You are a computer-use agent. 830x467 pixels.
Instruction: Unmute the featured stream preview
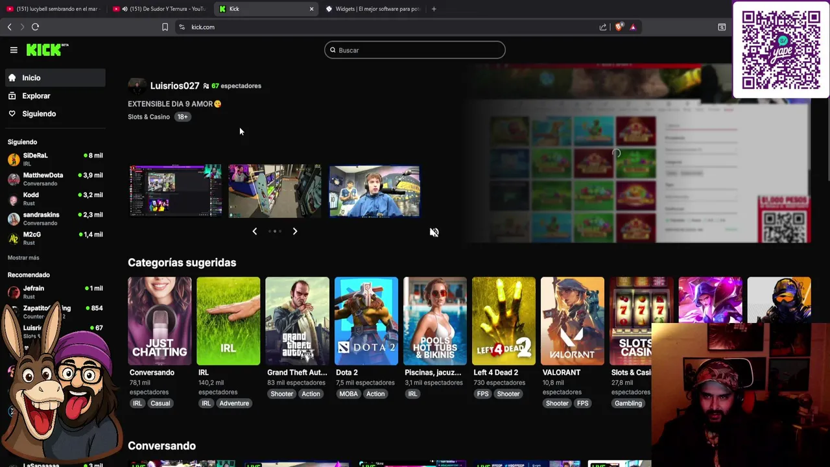point(434,232)
